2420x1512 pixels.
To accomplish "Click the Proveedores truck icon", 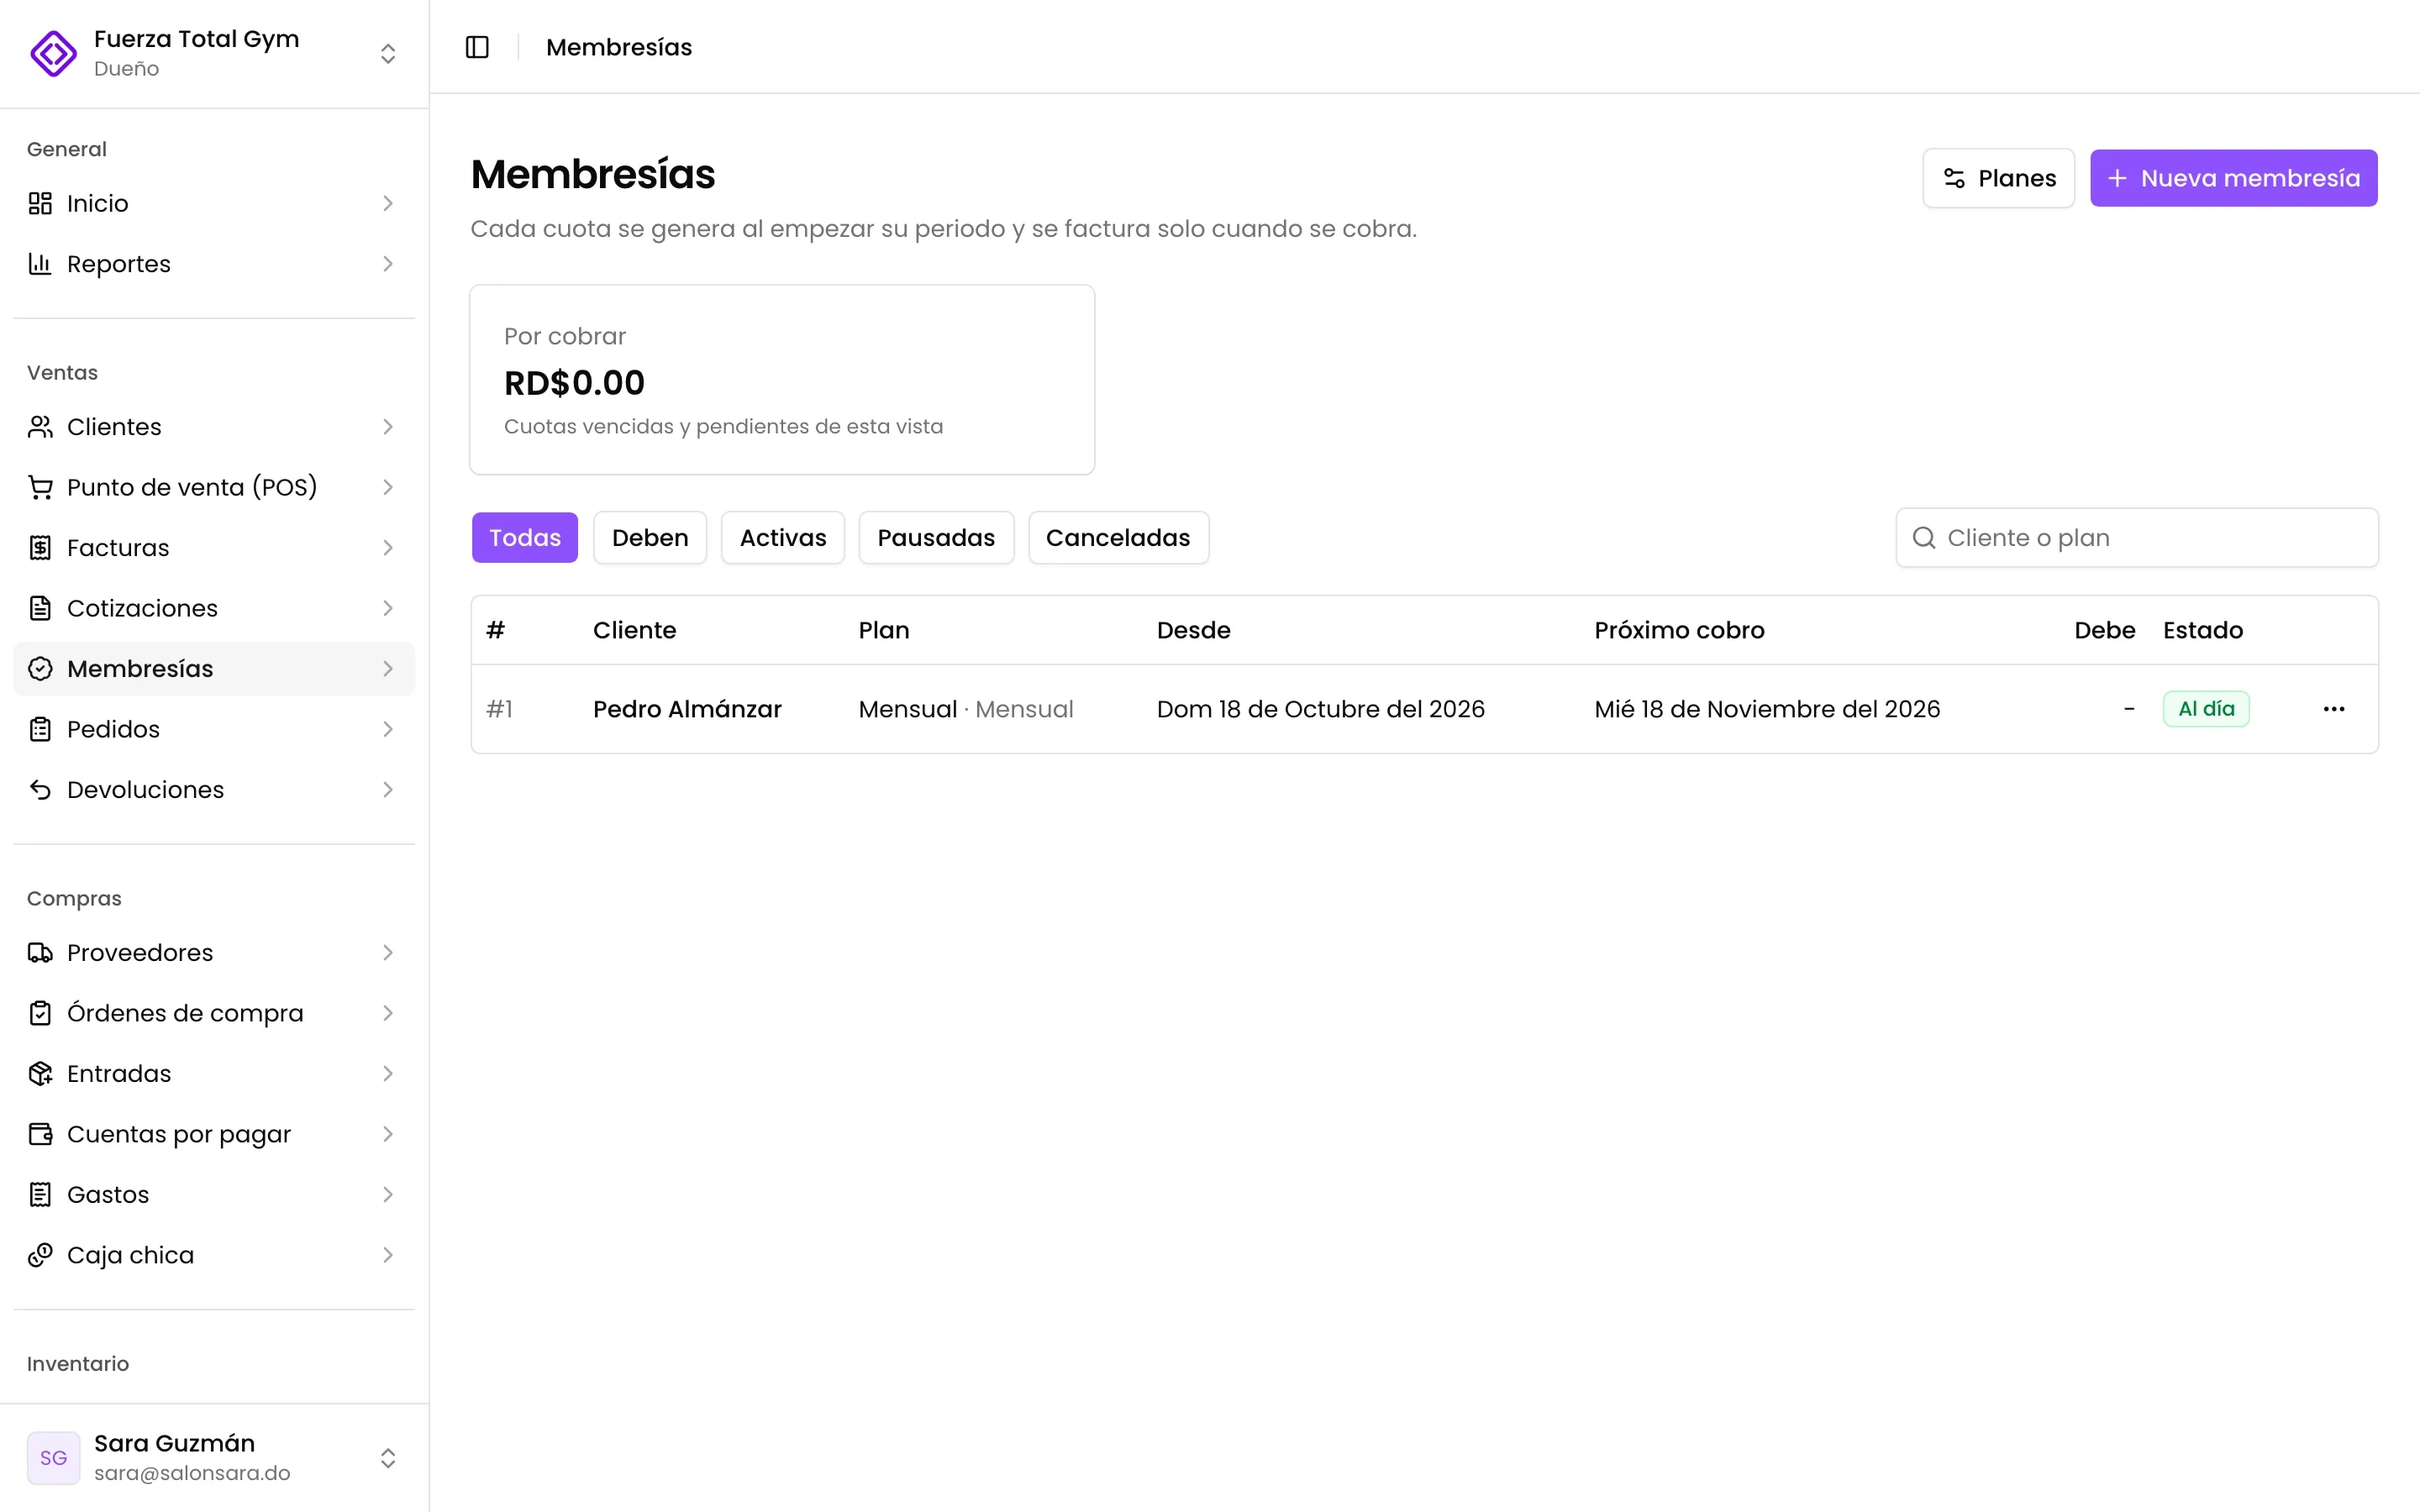I will [40, 953].
